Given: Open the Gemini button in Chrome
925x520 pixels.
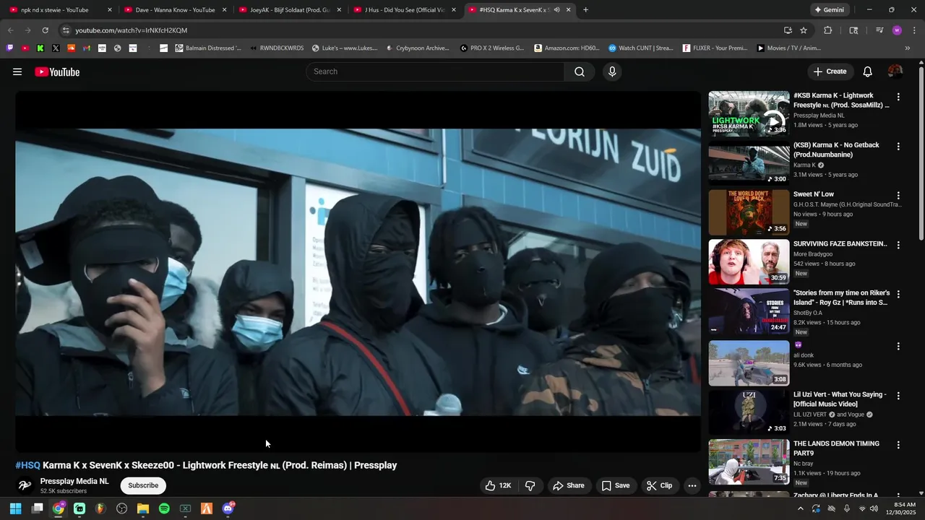Looking at the screenshot, I should click(830, 10).
